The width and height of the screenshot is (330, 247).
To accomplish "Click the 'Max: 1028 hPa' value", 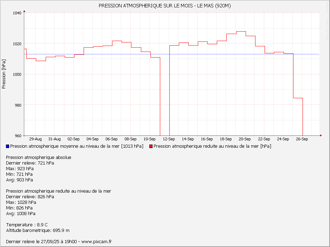I will [21, 202].
